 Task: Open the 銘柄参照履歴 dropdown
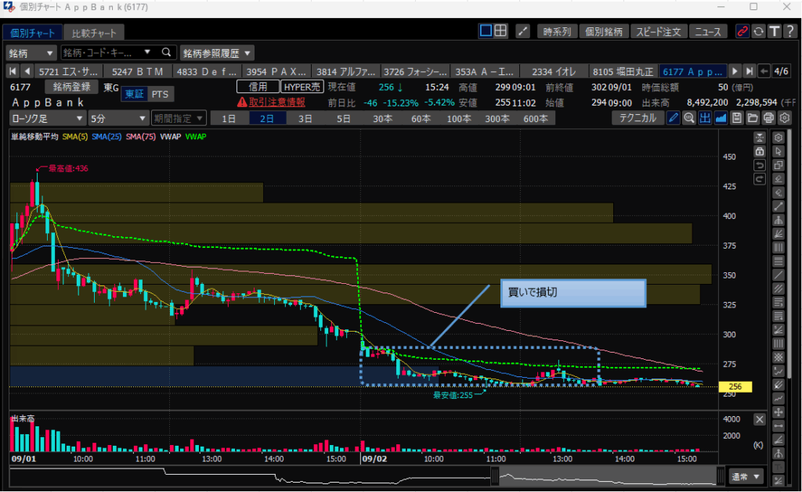click(x=217, y=52)
